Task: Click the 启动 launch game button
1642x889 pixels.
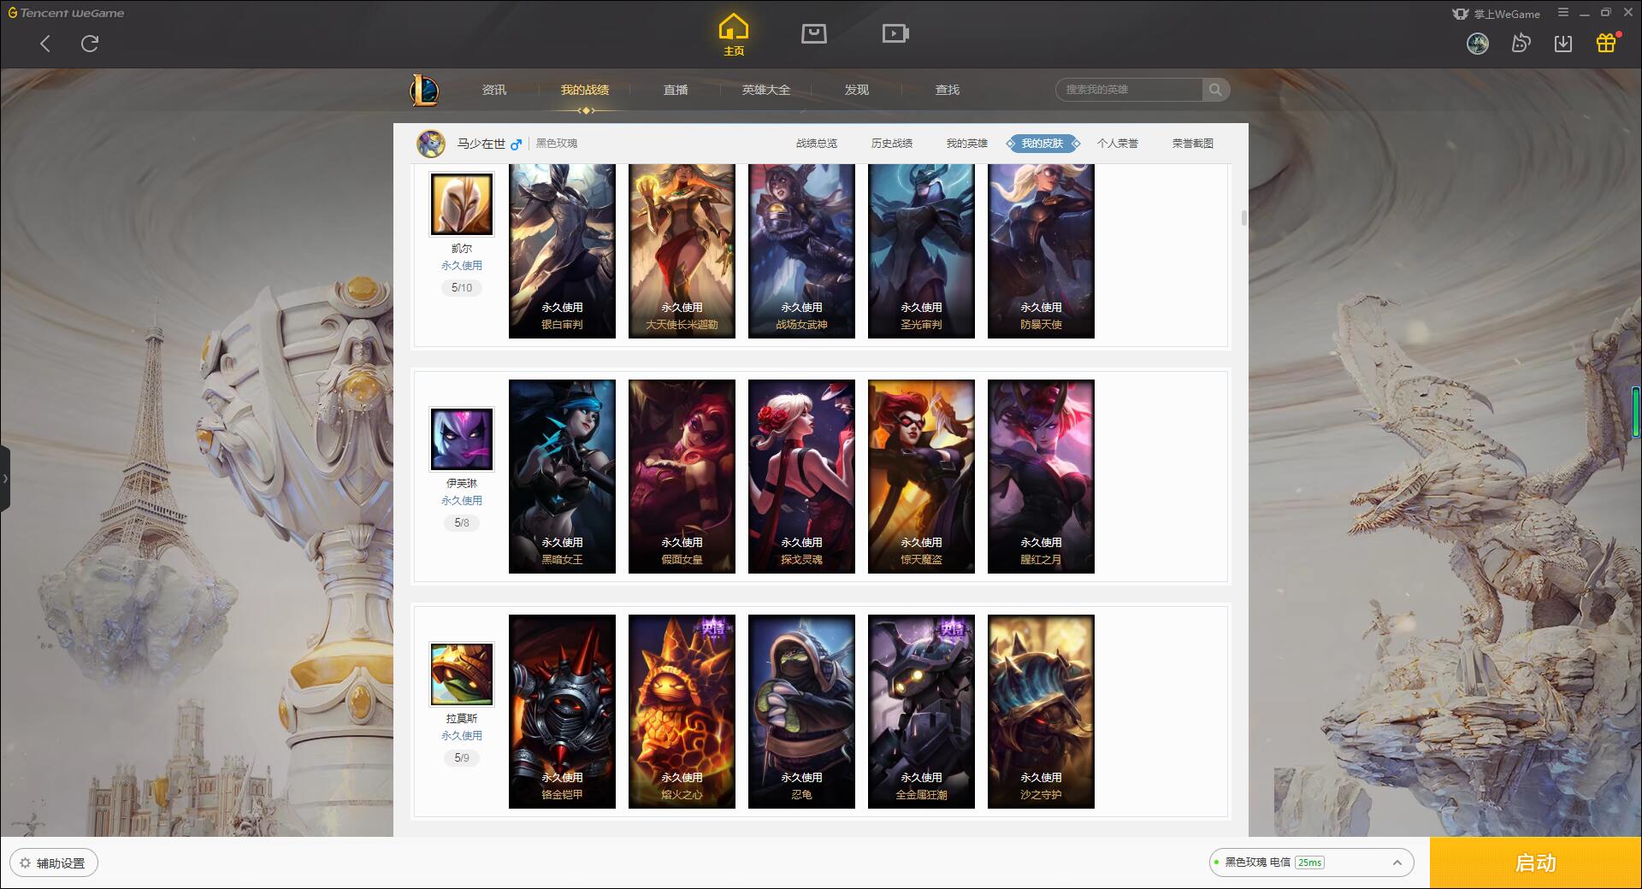Action: [1536, 863]
